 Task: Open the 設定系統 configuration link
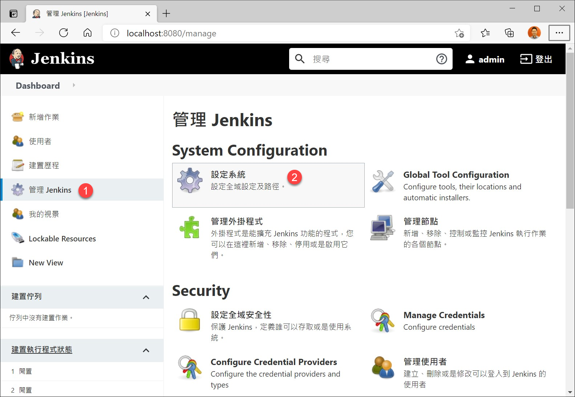(228, 175)
